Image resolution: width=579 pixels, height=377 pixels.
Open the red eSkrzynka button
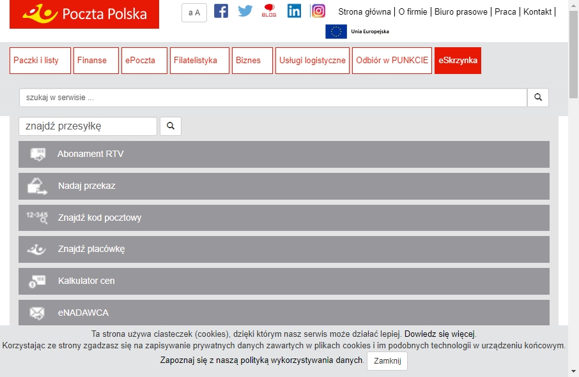click(458, 61)
